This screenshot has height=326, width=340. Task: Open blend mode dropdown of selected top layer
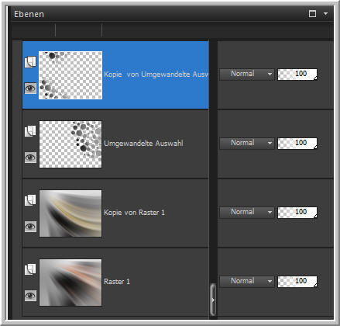247,74
